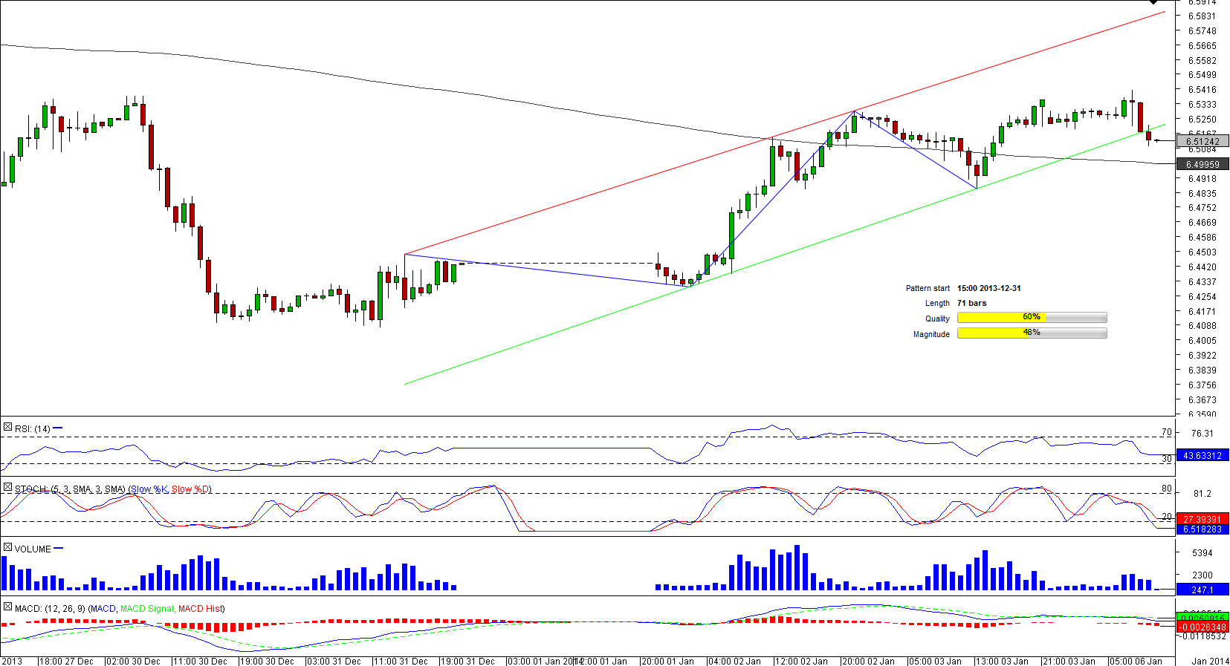
Task: Click the black marker at chart top
Action: point(1154,2)
